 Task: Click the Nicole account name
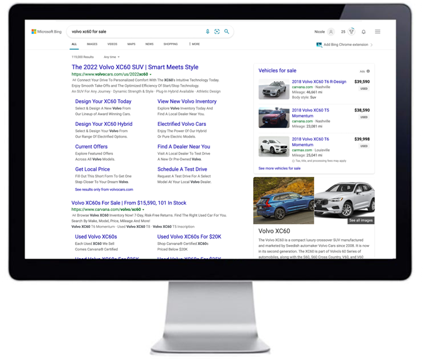(320, 32)
